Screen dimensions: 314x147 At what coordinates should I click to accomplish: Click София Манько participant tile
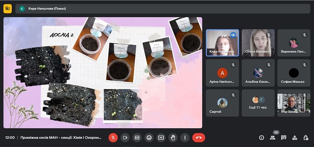[x=294, y=73]
